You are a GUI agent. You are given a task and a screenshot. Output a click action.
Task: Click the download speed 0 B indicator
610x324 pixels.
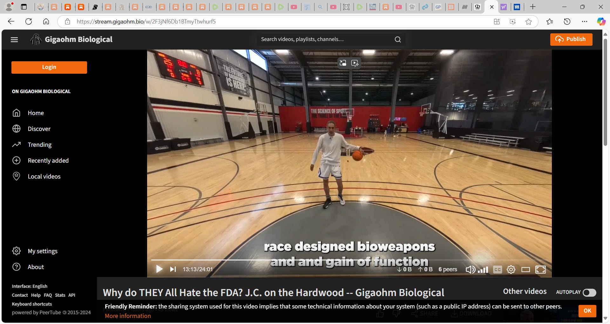click(404, 269)
